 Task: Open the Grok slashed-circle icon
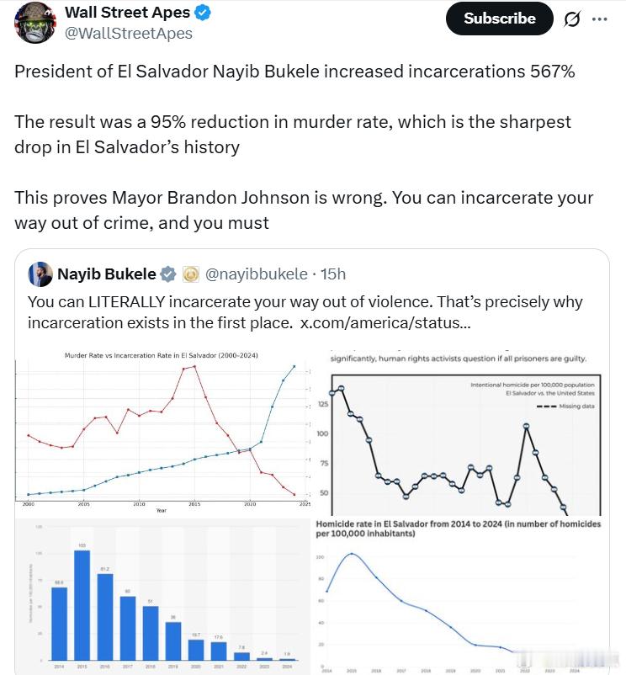coord(572,19)
